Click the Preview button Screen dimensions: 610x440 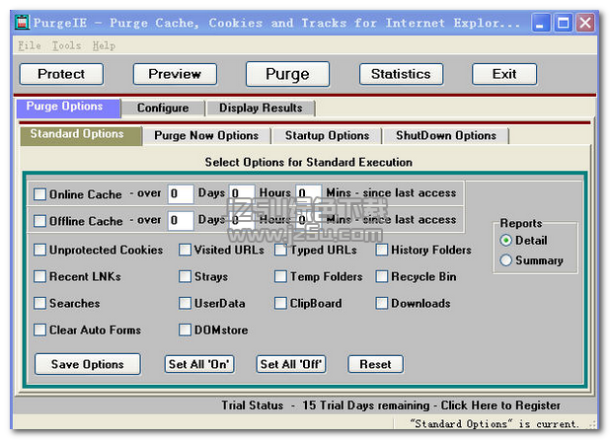(175, 74)
